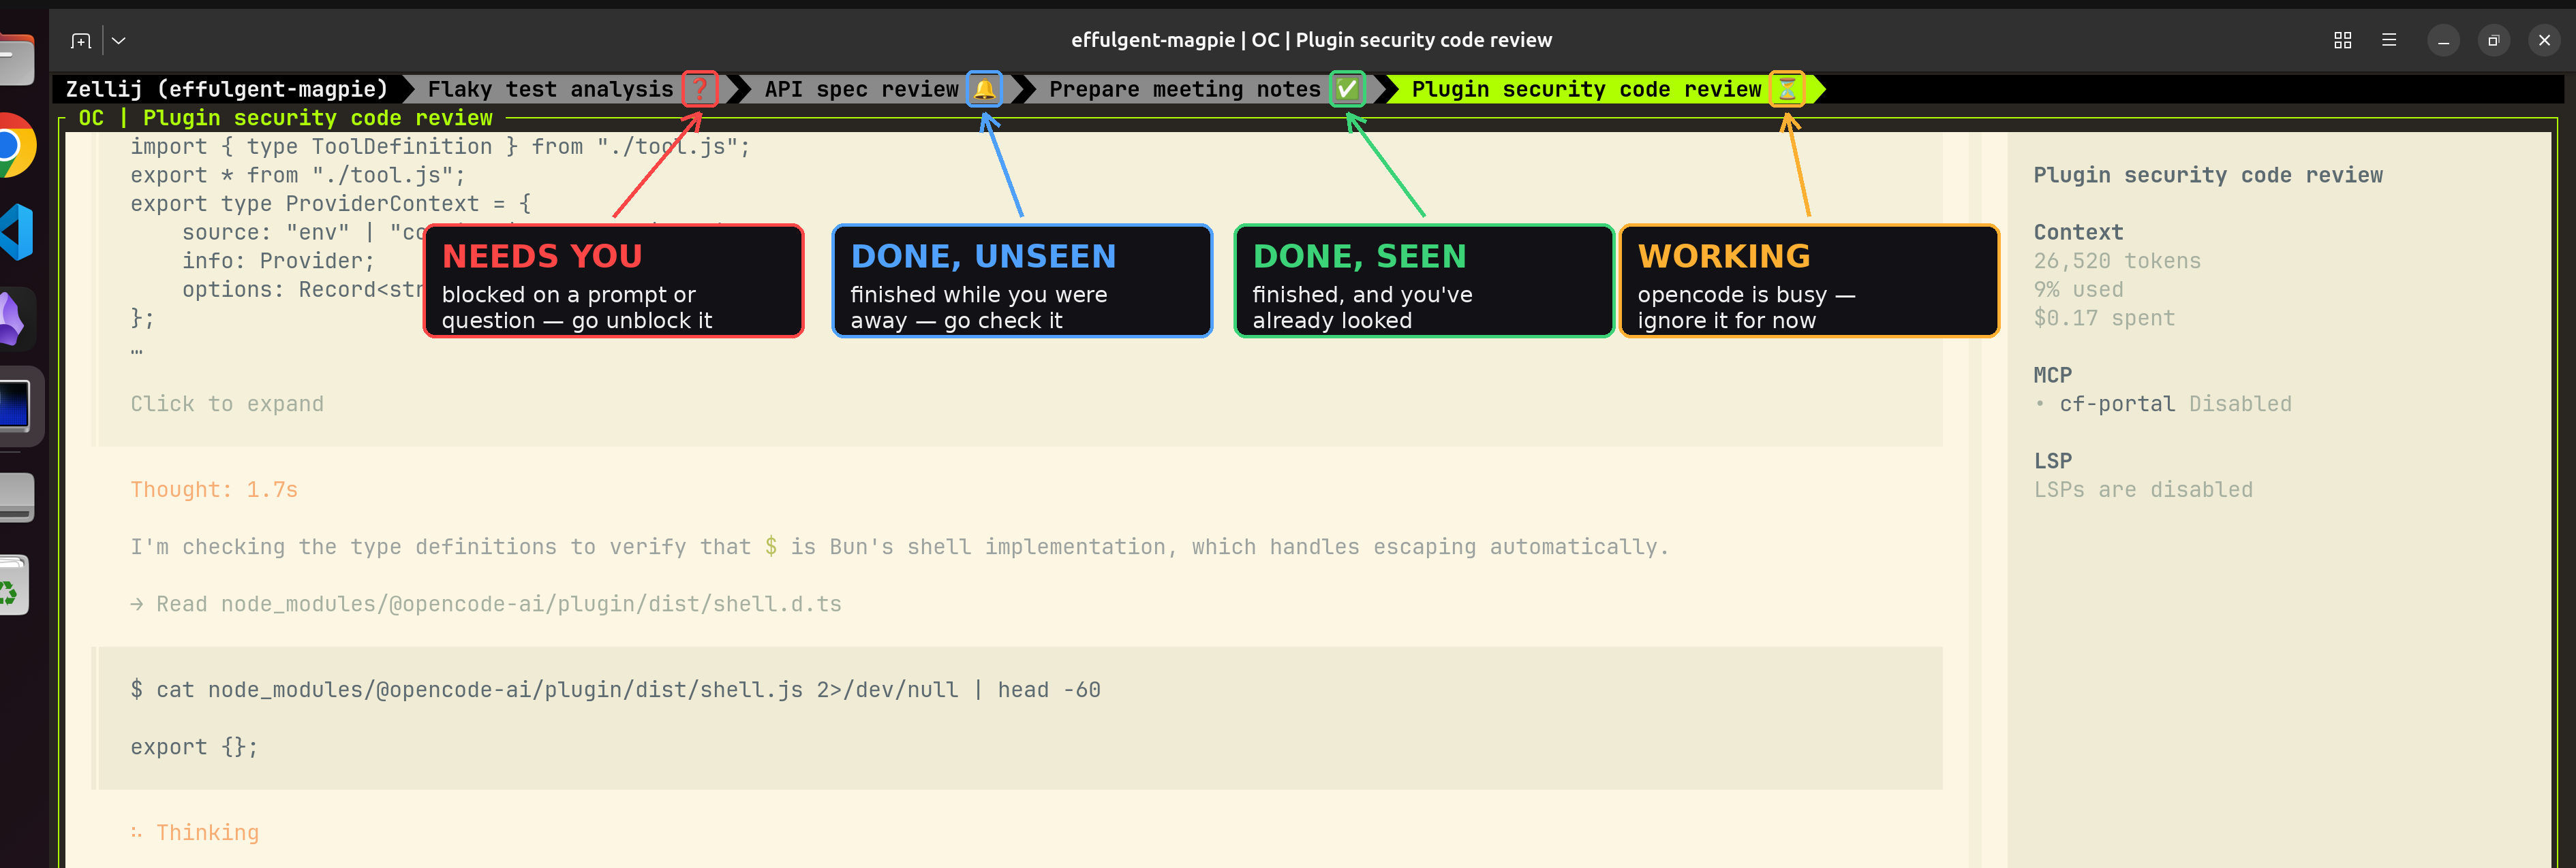Close the terminal window

click(2544, 40)
